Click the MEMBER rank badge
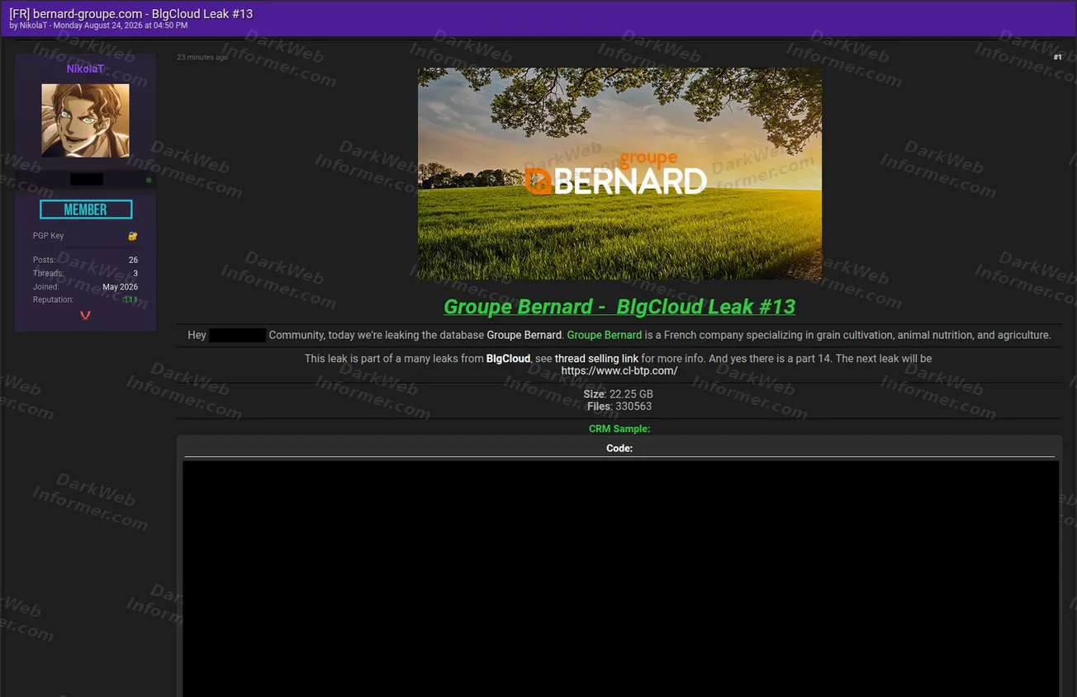 86,210
